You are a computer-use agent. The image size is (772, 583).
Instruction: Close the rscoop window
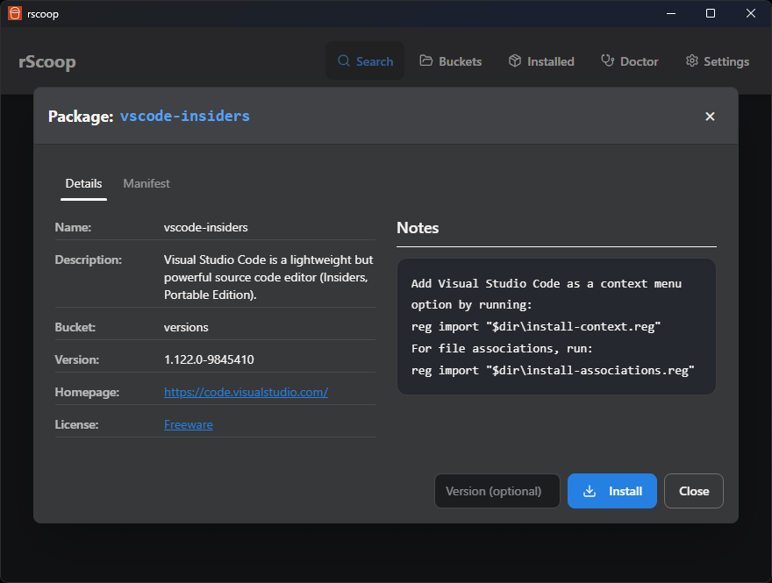[x=750, y=13]
